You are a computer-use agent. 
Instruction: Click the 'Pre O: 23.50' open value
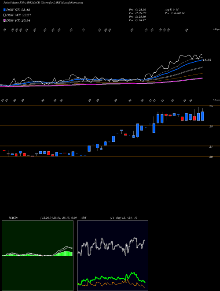(x=138, y=9)
